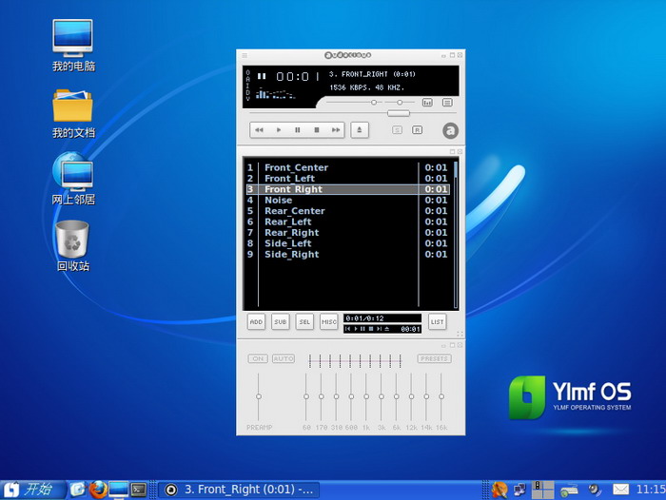Viewport: 666px width, 500px height.
Task: Open the playlist LIST menu
Action: (437, 322)
